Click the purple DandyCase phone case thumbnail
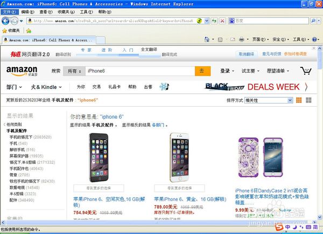Screen dimensions: 323x234 point(261,157)
